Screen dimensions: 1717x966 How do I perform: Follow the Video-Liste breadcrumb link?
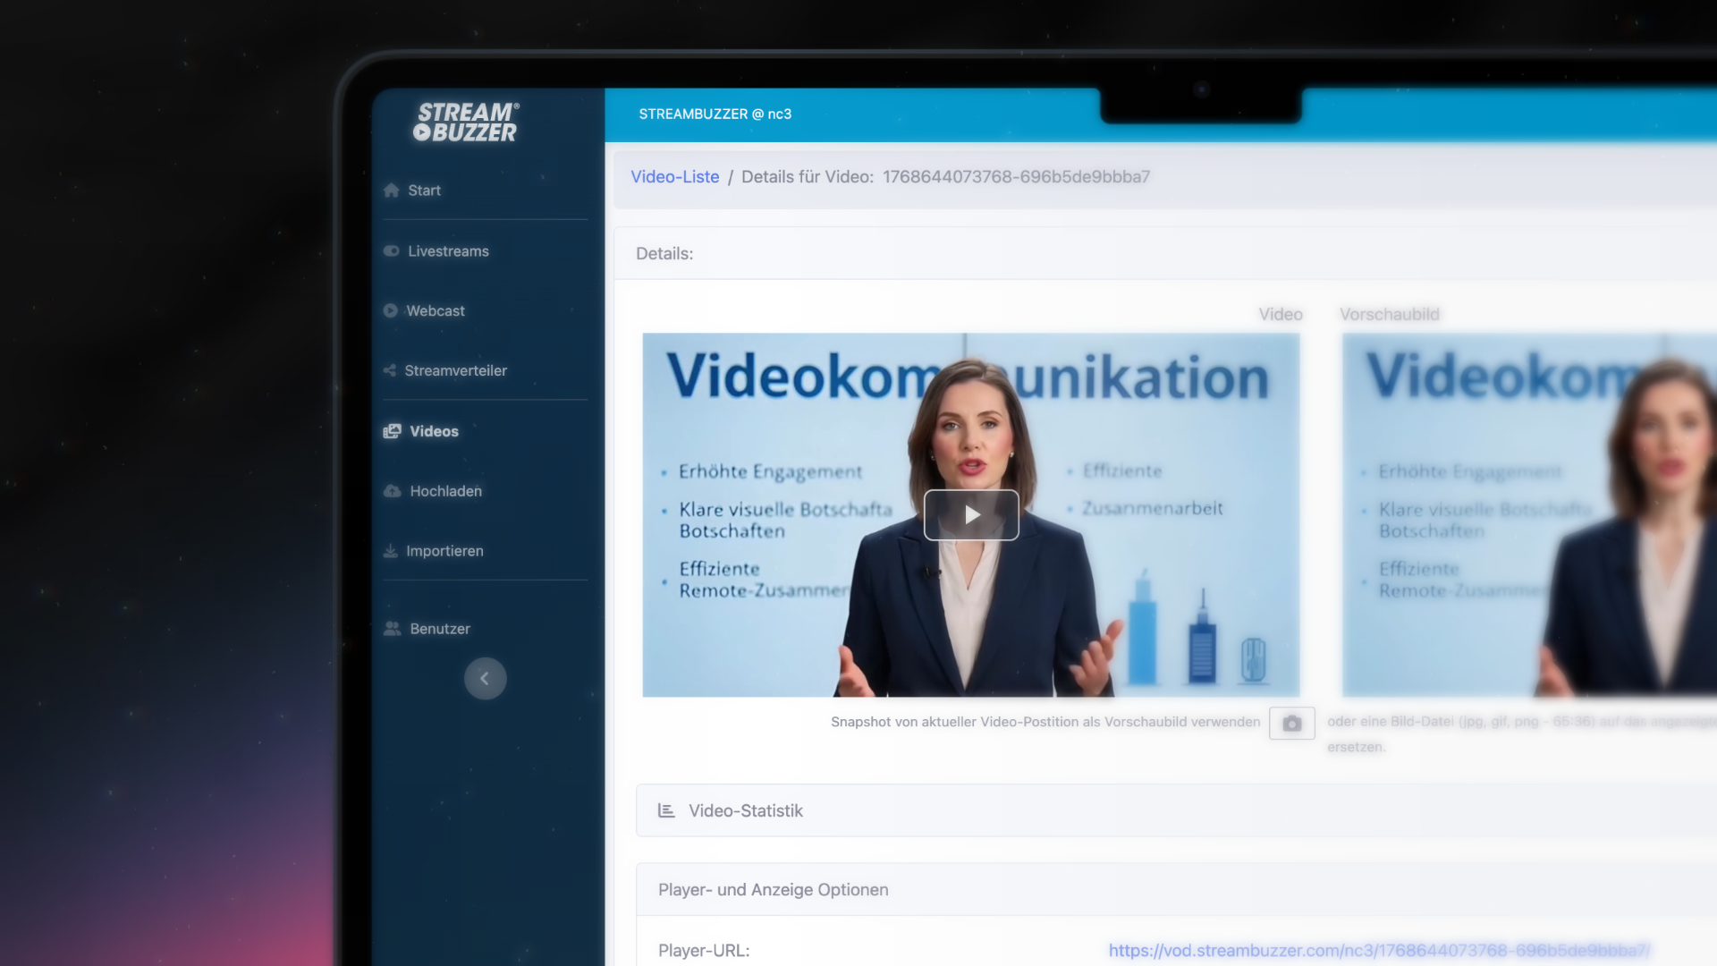tap(675, 177)
